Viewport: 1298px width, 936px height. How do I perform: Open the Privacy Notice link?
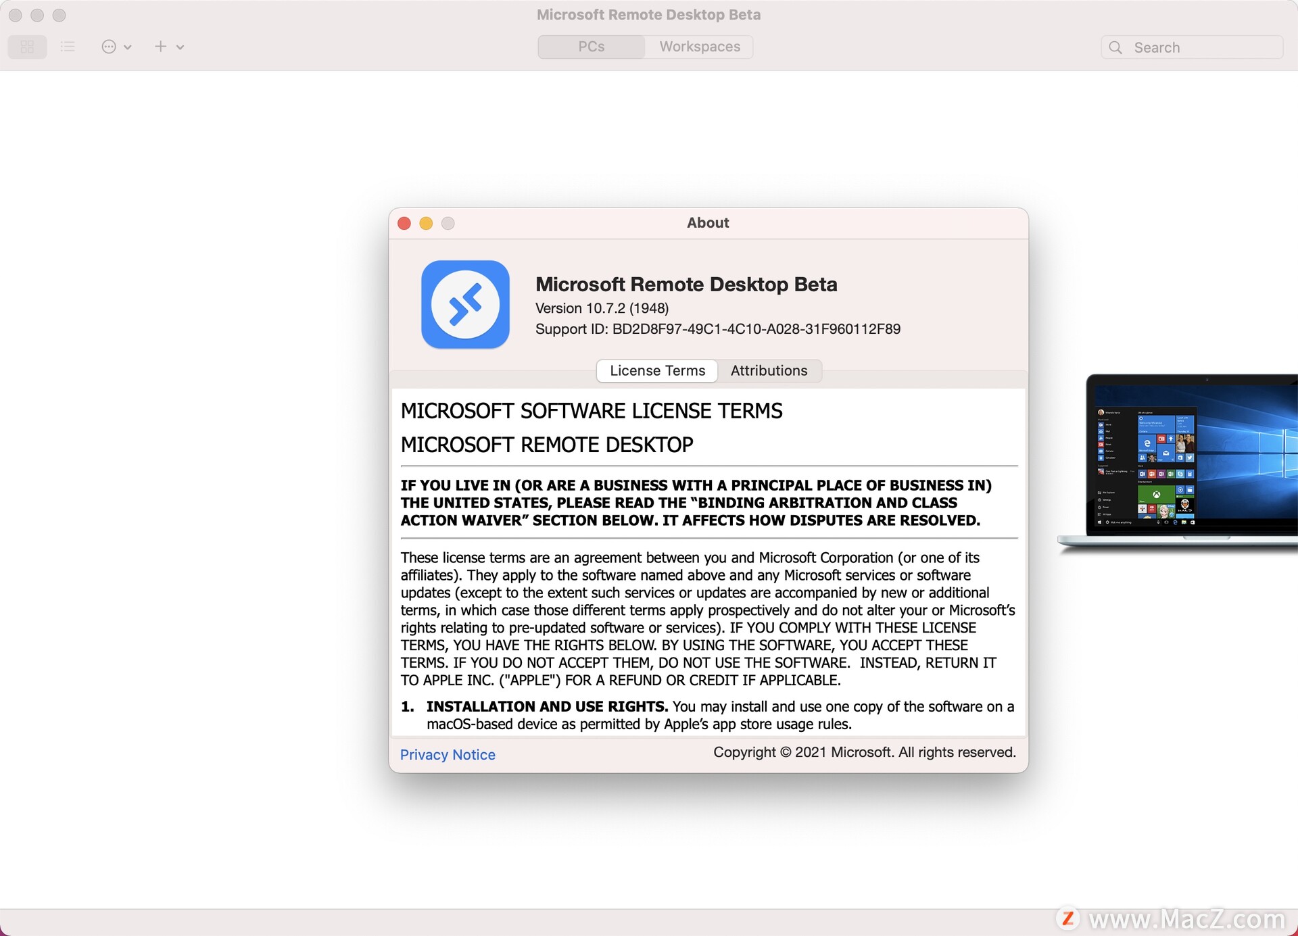pos(448,755)
